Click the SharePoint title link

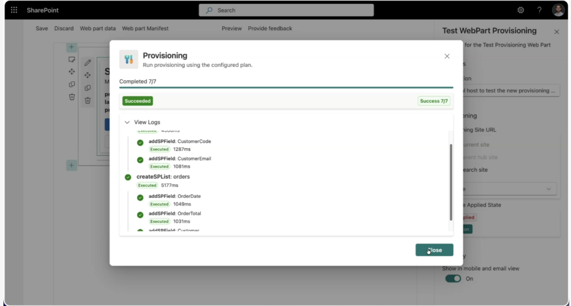tap(42, 10)
